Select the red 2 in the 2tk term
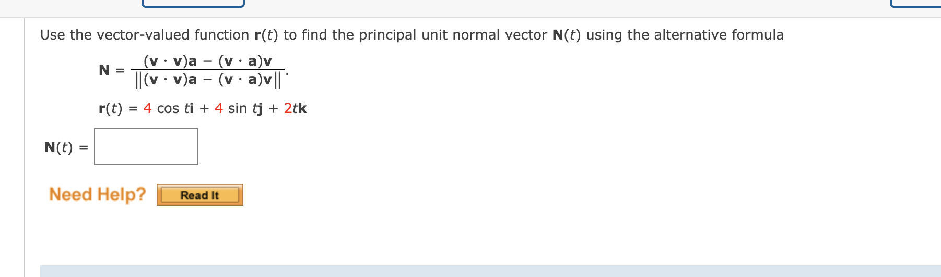 tap(288, 108)
